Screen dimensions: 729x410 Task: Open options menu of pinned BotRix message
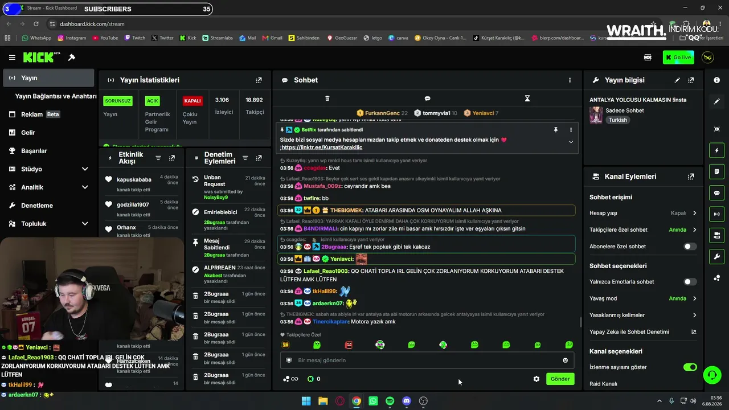pyautogui.click(x=571, y=130)
